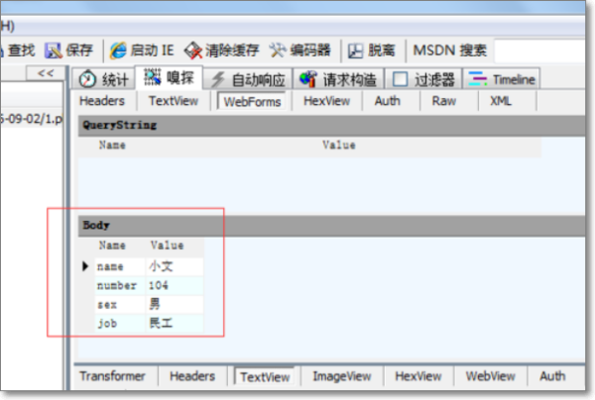The width and height of the screenshot is (595, 400).
Task: Select the request Headers tab
Action: point(102,101)
